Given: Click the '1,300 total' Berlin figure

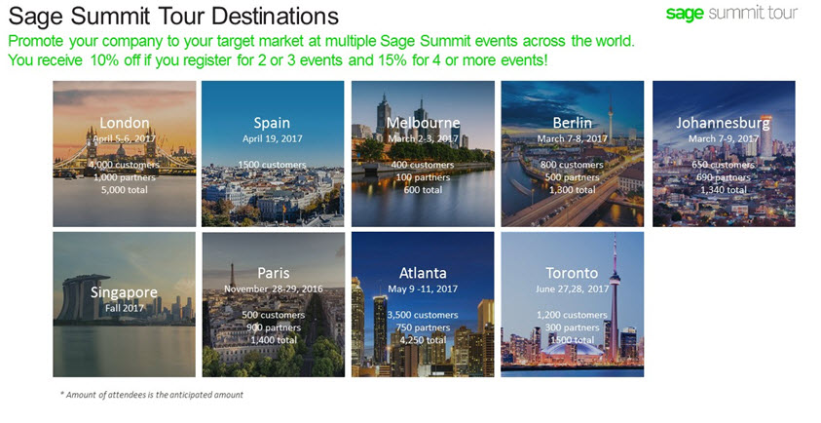Looking at the screenshot, I should point(573,190).
